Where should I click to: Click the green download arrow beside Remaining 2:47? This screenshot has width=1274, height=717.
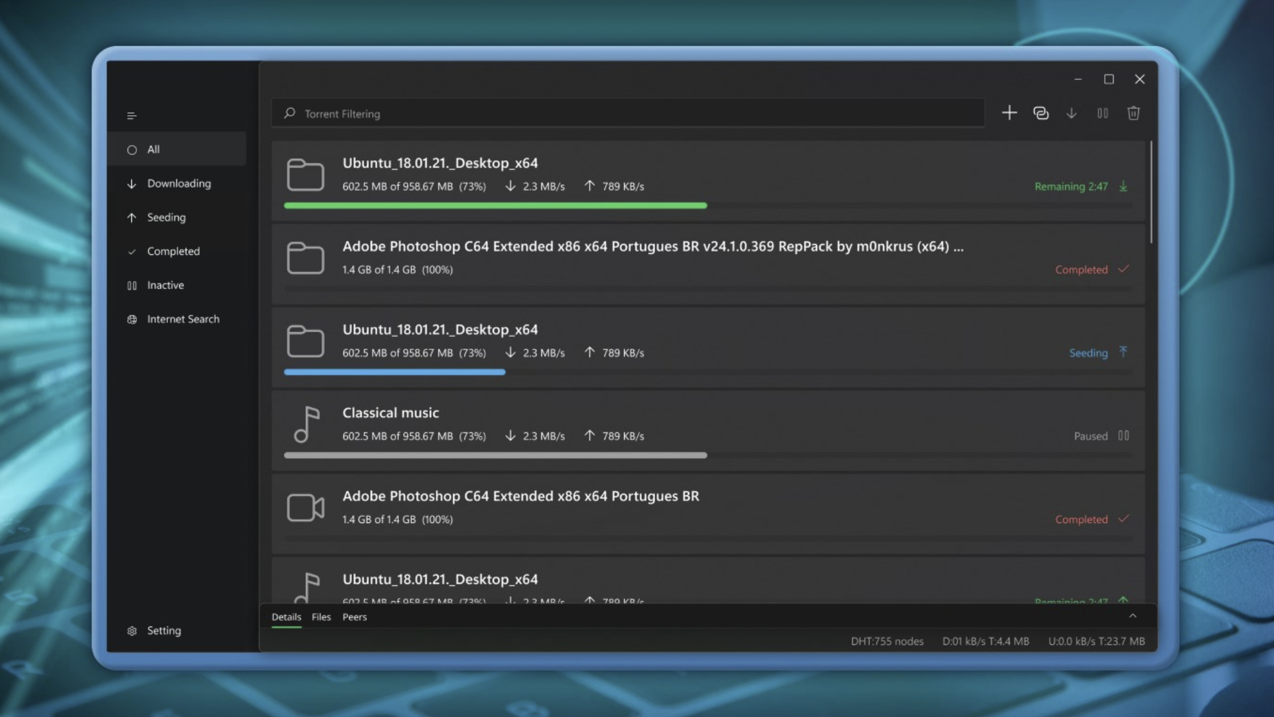click(x=1124, y=186)
